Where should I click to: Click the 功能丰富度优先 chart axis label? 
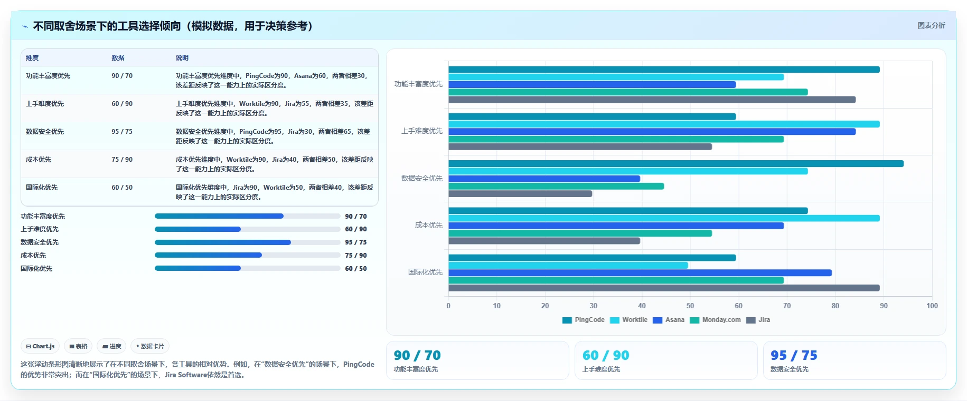[418, 84]
